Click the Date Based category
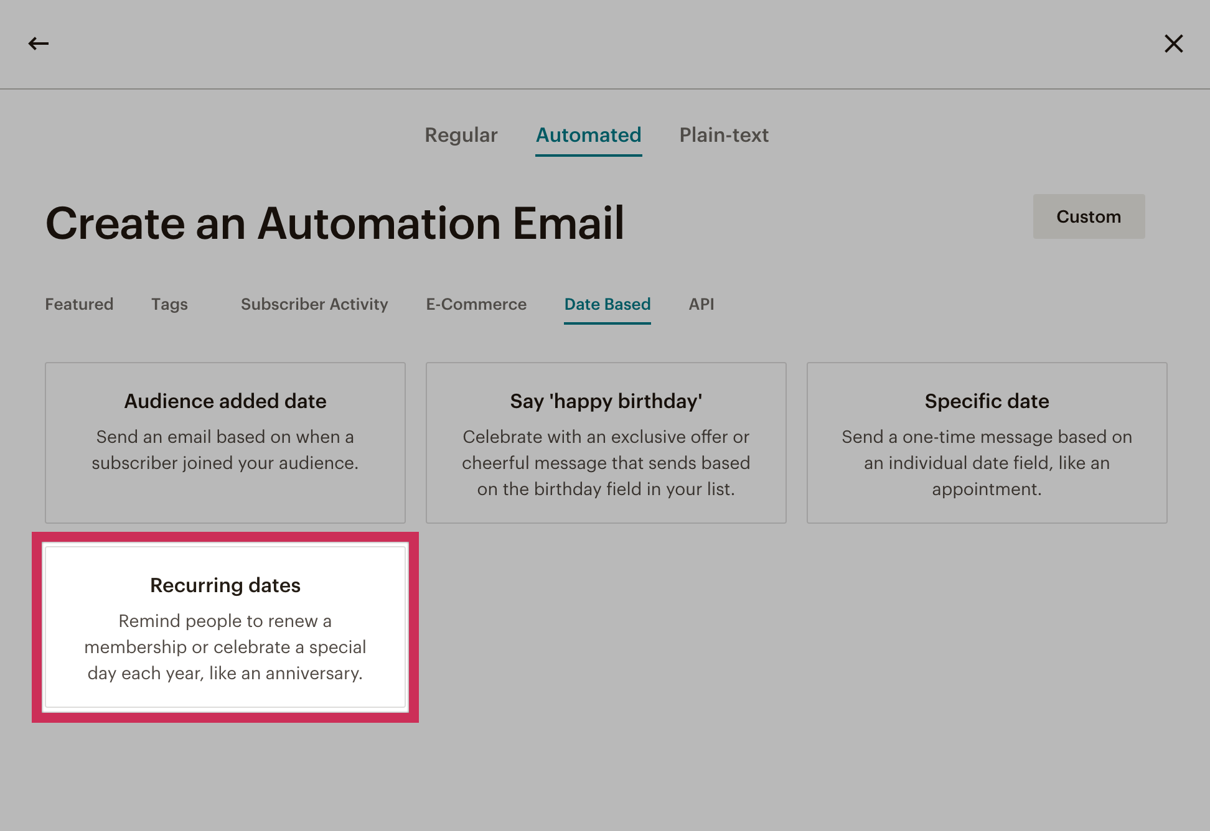The height and width of the screenshot is (831, 1210). (x=607, y=304)
